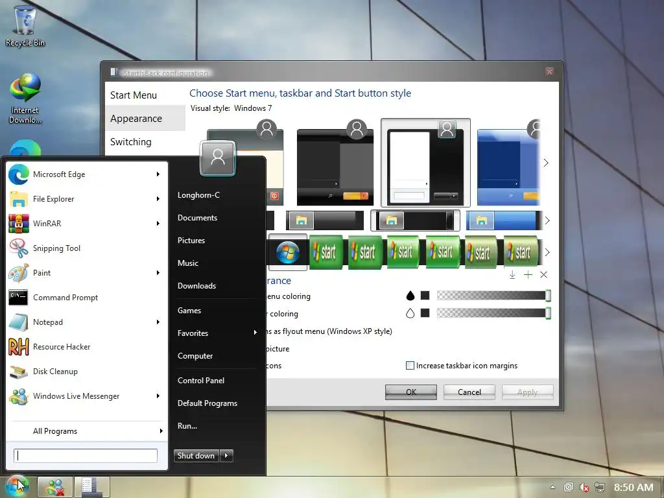664x498 pixels.
Task: Click the Shut down button
Action: [x=196, y=456]
